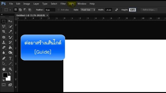Choose New selection mode
The width and height of the screenshot is (166, 93).
click(16, 10)
